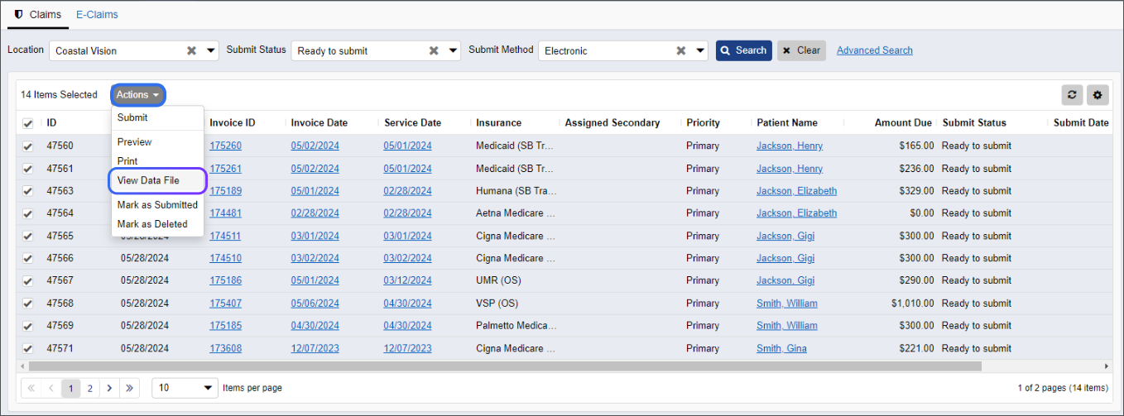Click the VSP (OS) insurance cell

[x=497, y=304]
